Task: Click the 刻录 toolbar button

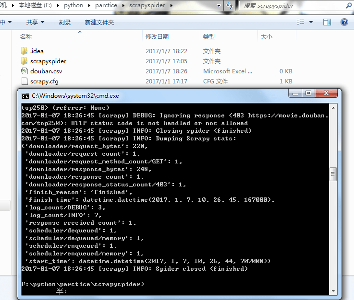Action: [65, 22]
